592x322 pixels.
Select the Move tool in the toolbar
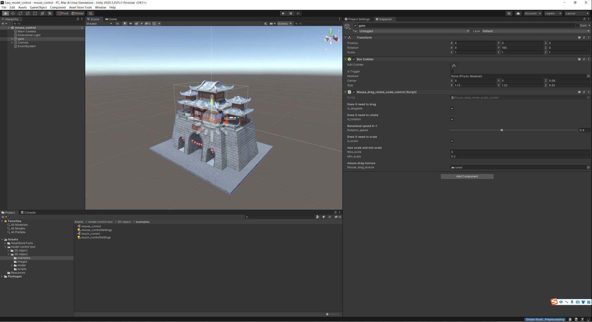click(x=13, y=13)
